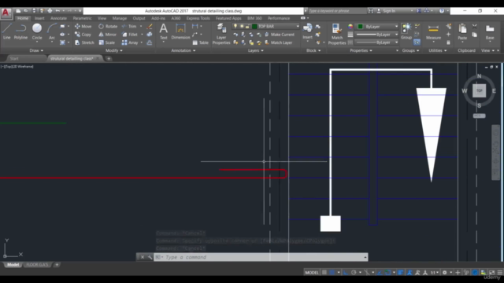Click the Measure tool

[x=433, y=31]
